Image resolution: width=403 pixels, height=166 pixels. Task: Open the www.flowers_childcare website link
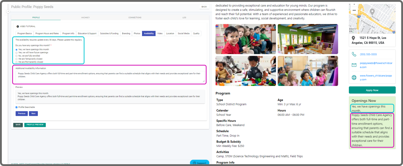(376, 77)
